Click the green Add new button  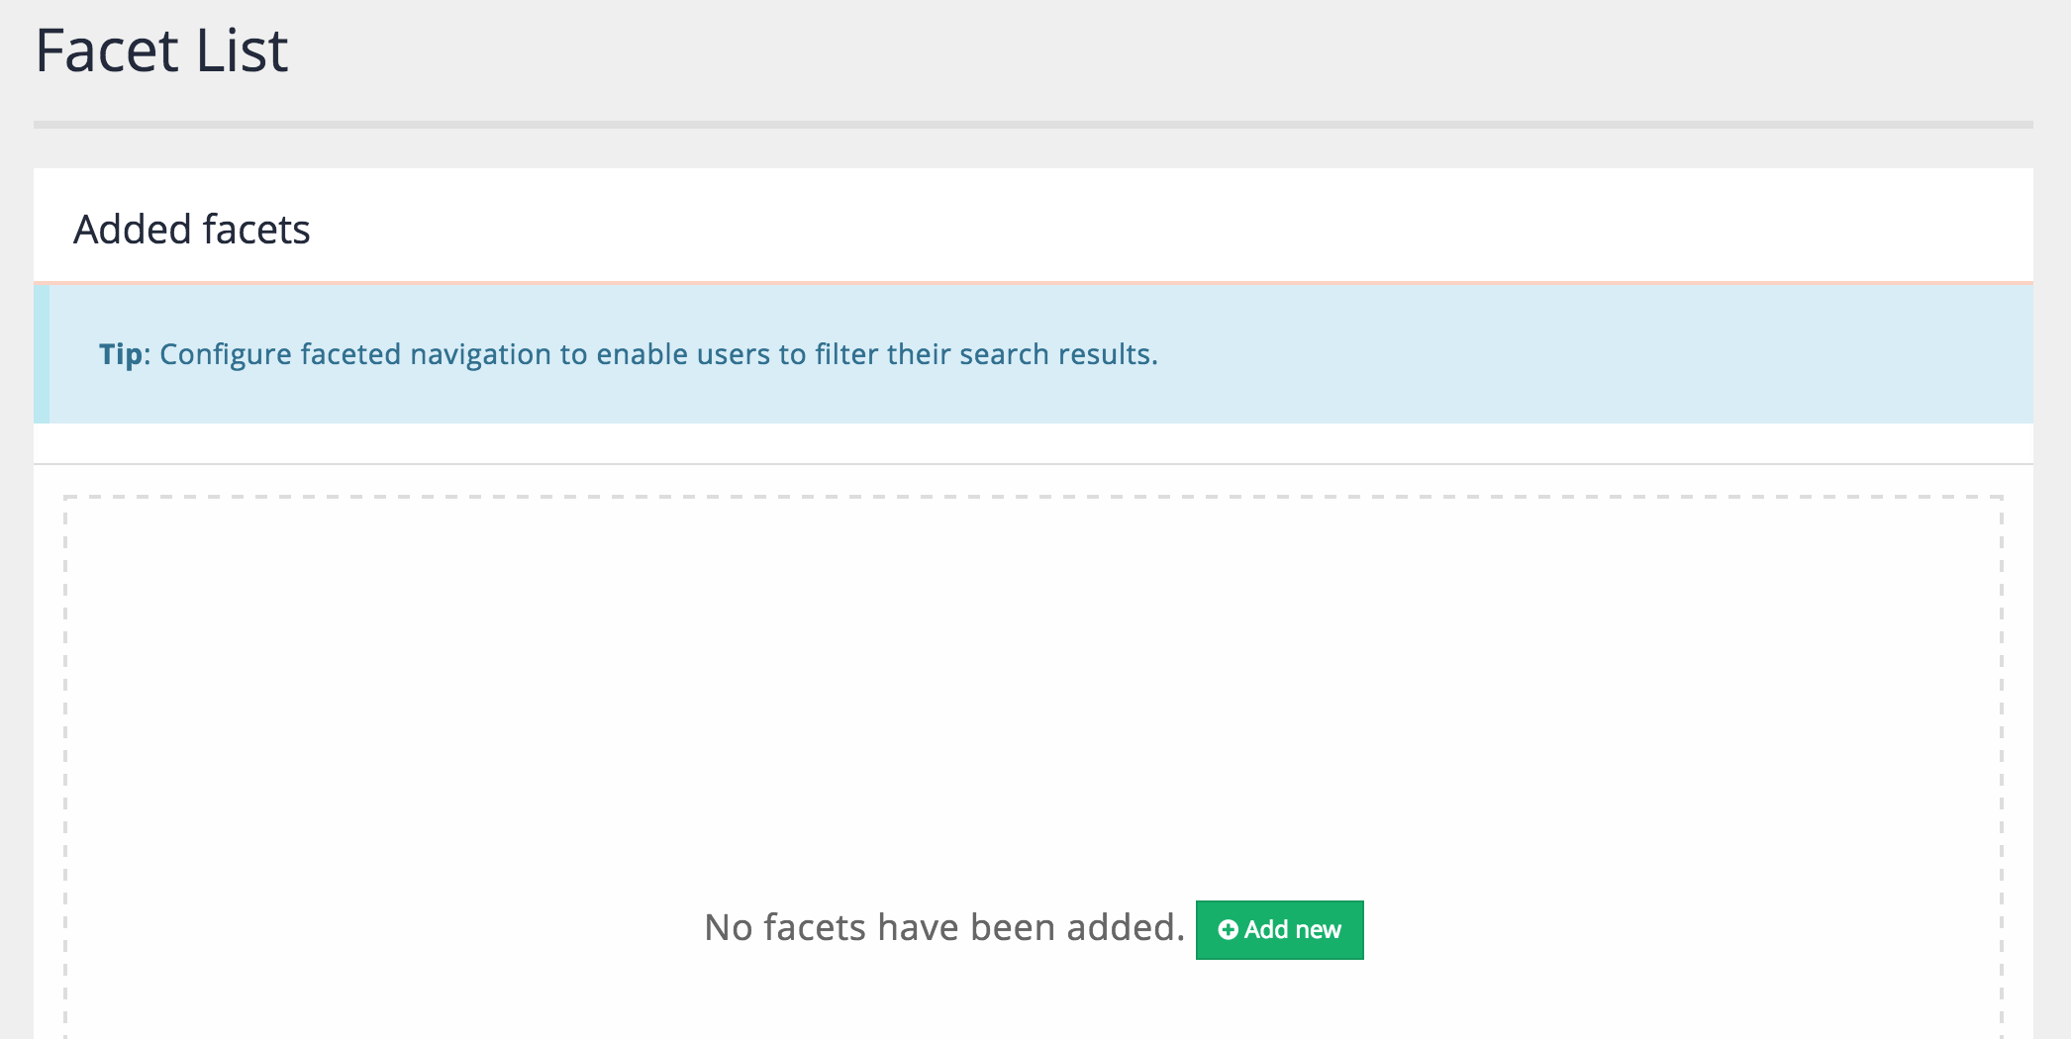(x=1278, y=930)
